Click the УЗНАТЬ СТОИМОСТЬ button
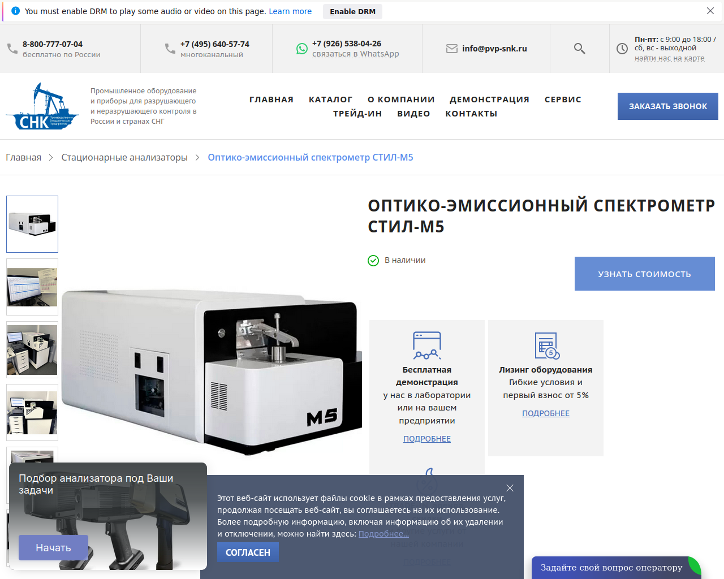Screen dimensions: 724x579 [x=645, y=274]
